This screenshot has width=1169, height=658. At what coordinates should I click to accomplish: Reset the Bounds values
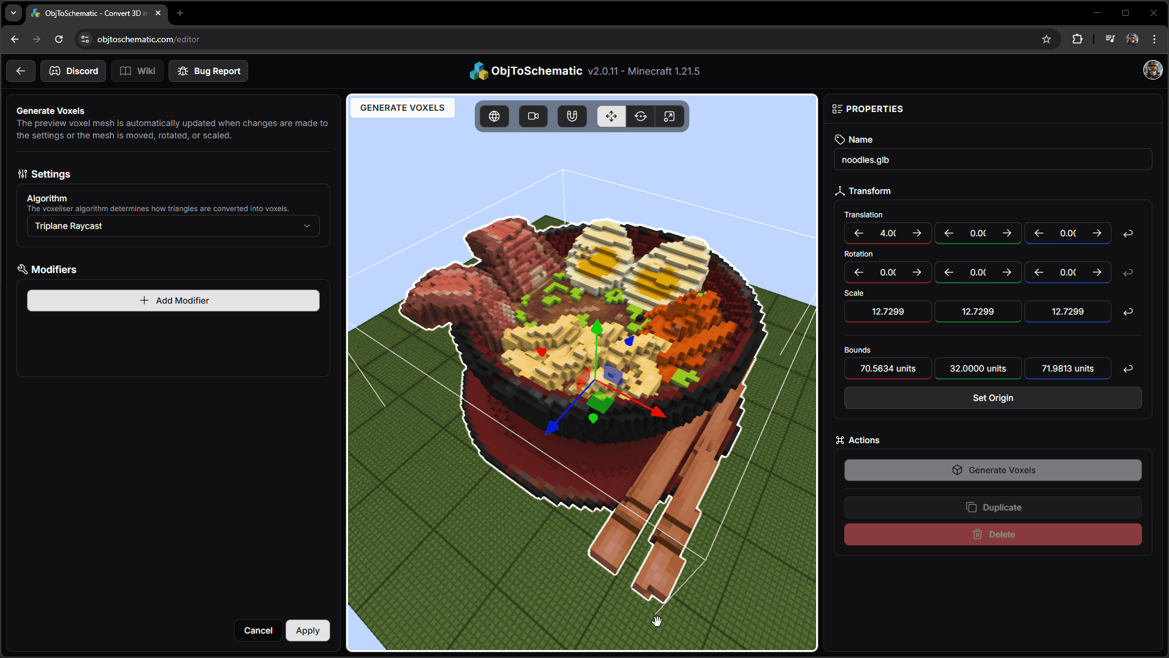tap(1128, 368)
